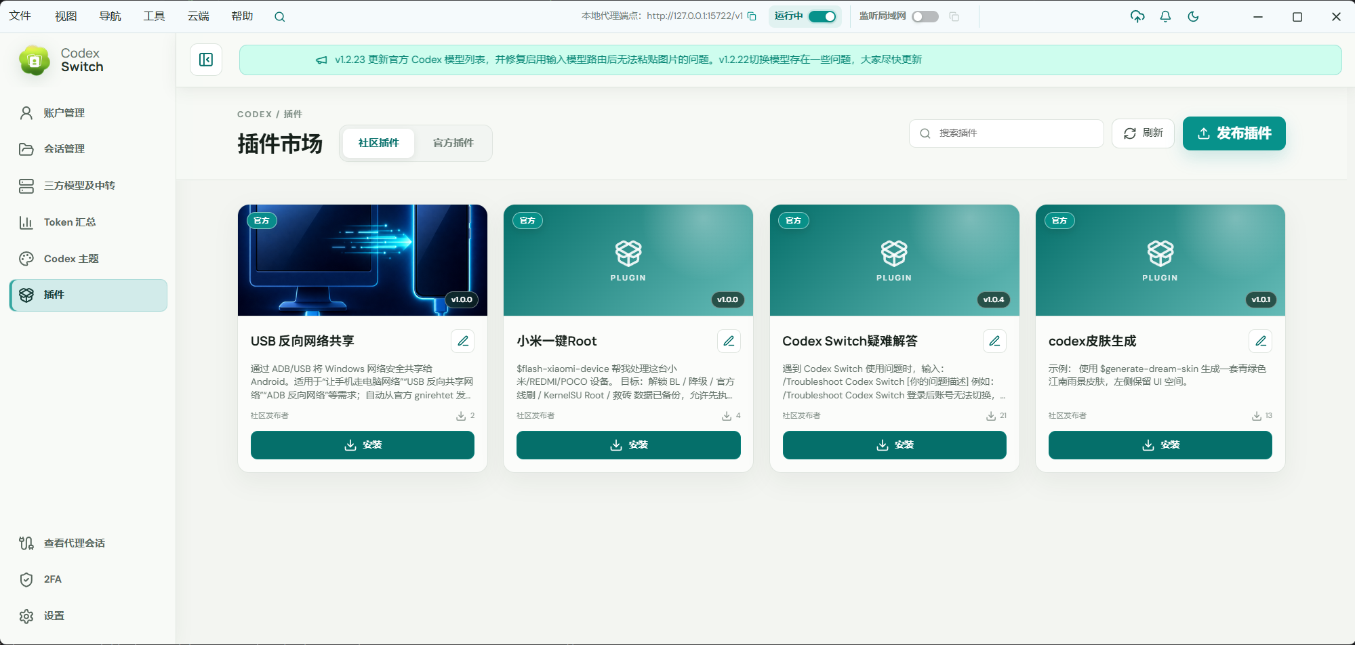This screenshot has width=1355, height=645.
Task: Click the copy icon next to 监听局域网
Action: click(x=954, y=16)
